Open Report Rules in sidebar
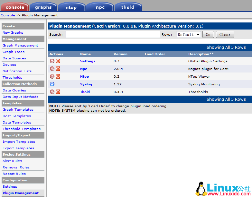252x197 pixels. (x=14, y=174)
